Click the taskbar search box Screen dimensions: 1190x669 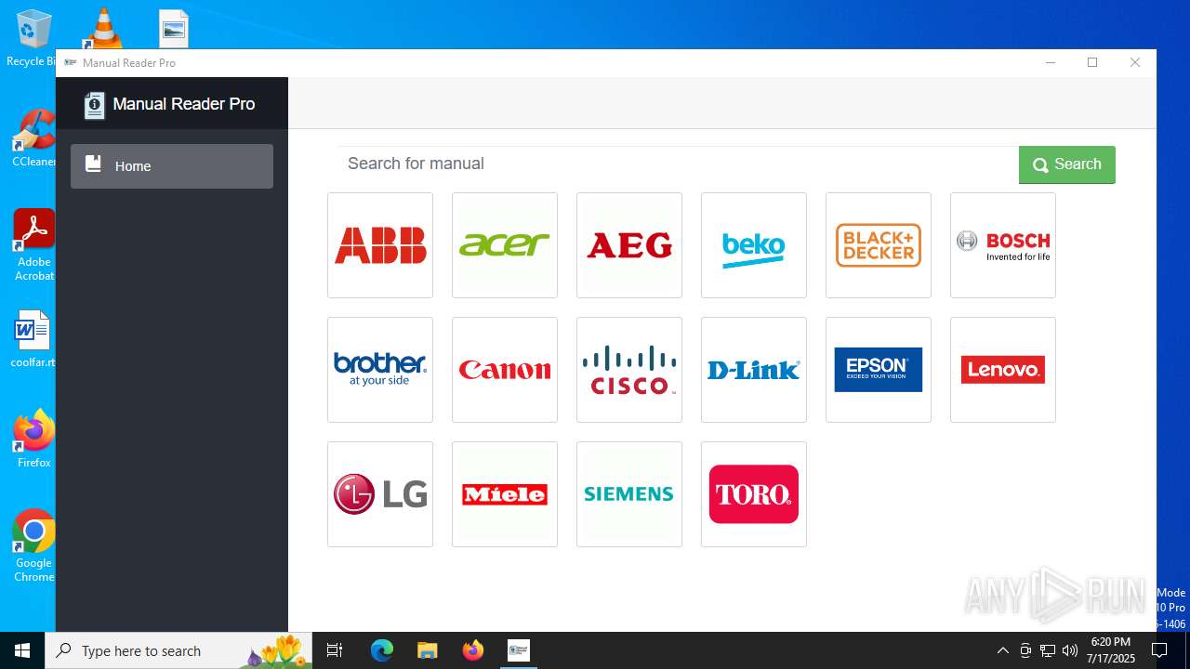pos(178,650)
